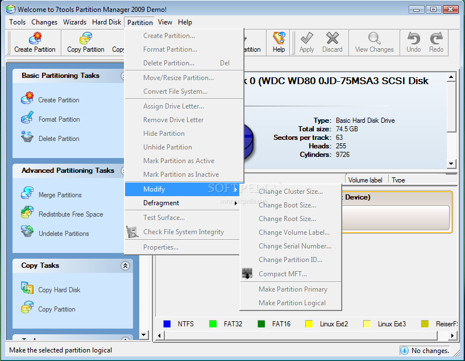This screenshot has height=361, width=465.
Task: Click Delete Partition link in sidebar
Action: (x=59, y=139)
